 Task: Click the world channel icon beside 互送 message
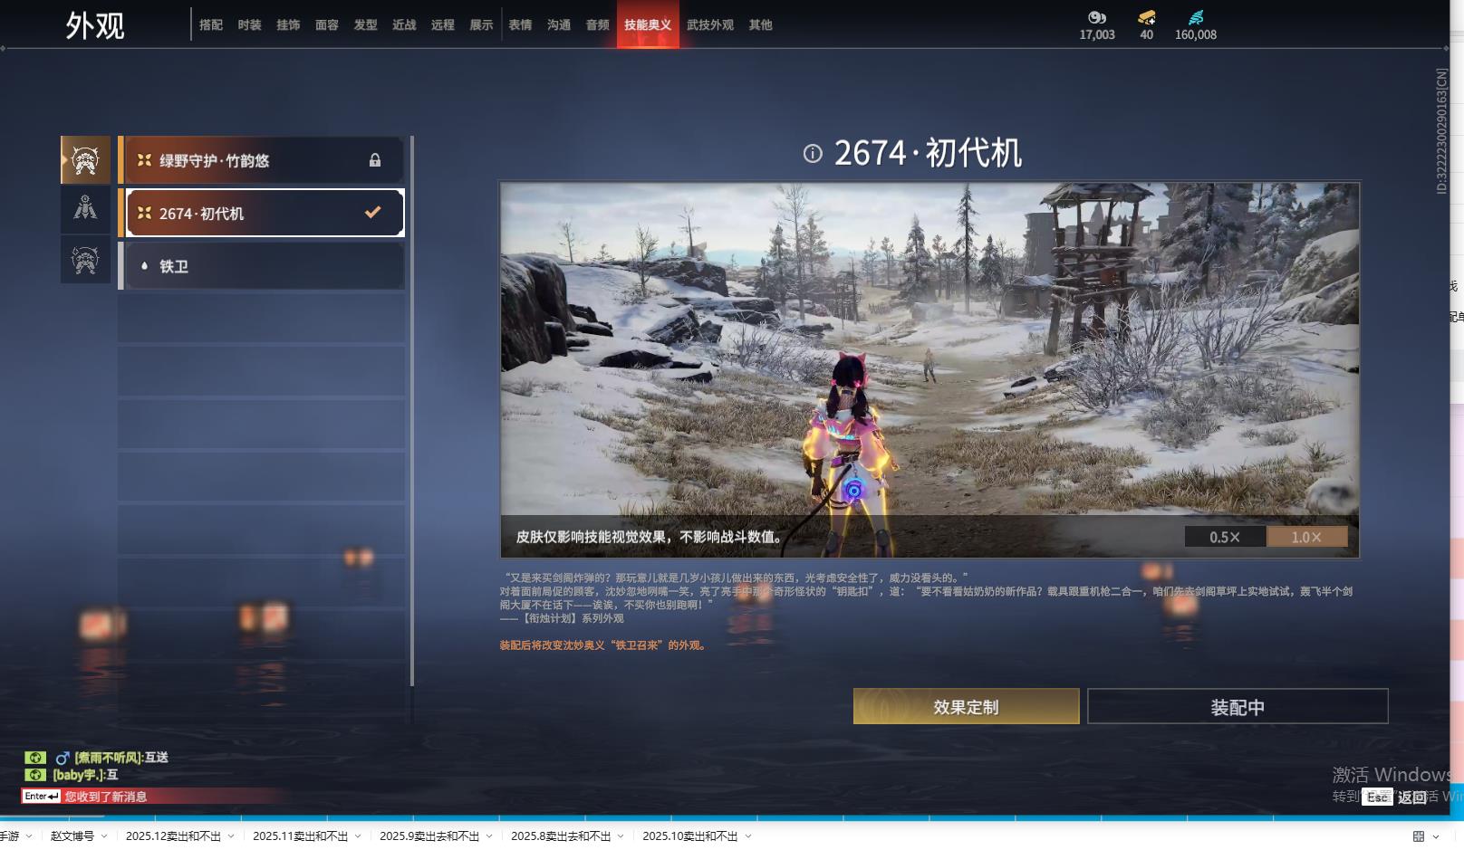pyautogui.click(x=35, y=758)
